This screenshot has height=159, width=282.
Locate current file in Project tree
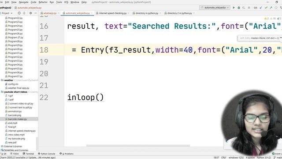[x=19, y=13]
